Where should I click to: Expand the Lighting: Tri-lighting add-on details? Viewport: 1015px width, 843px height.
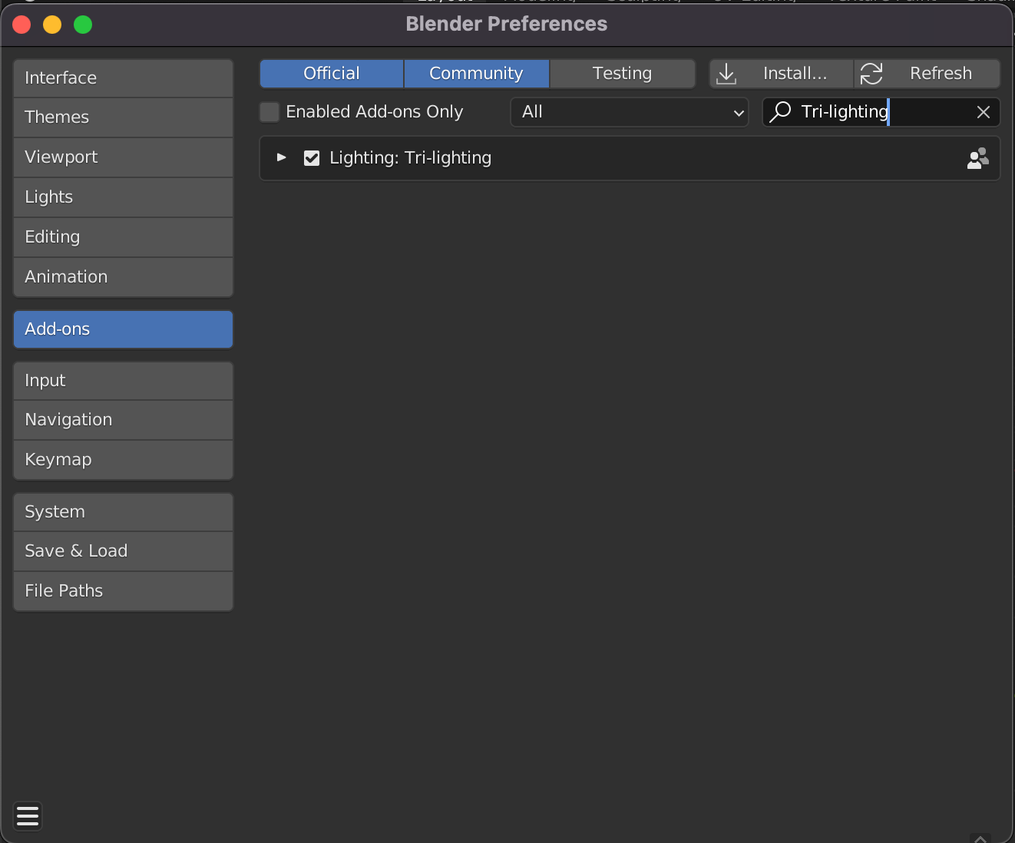282,157
